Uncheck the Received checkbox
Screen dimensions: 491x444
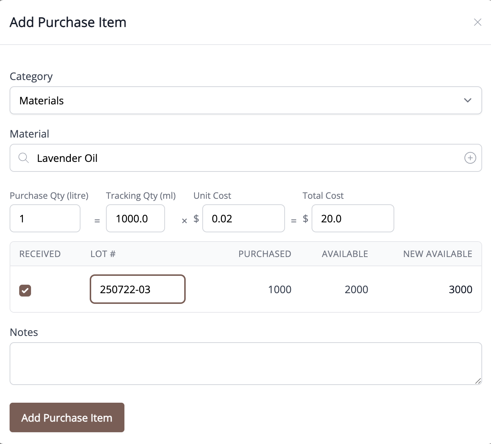(25, 290)
